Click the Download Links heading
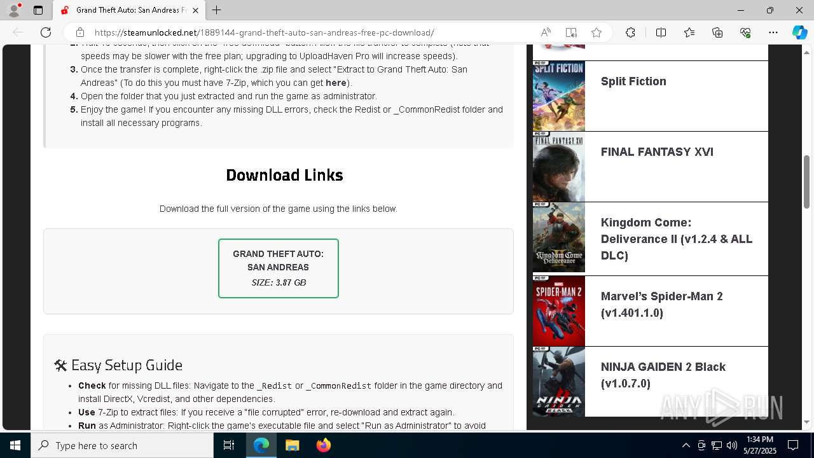Screen dimensions: 814x458 click(x=284, y=175)
